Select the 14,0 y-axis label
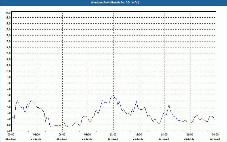 [8, 47]
